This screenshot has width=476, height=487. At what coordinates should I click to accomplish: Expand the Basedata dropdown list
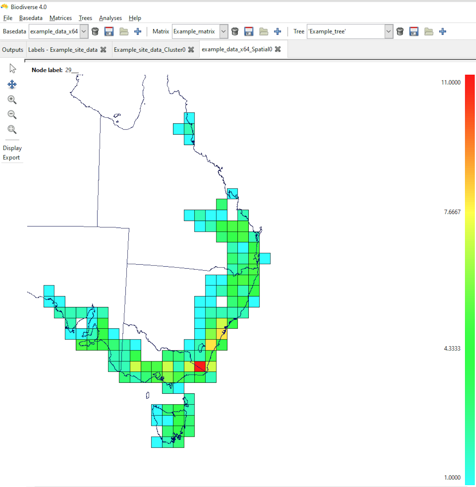84,31
